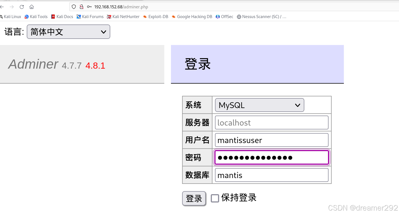Image resolution: width=399 pixels, height=215 pixels.
Task: Reload the page with the refresh icon
Action: [x=22, y=7]
